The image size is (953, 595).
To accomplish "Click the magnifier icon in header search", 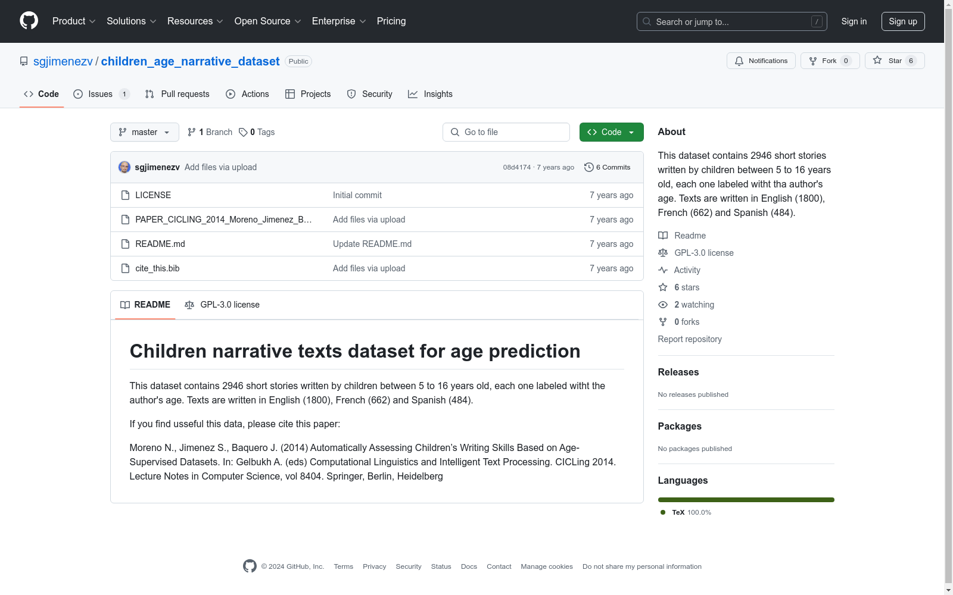I will click(647, 21).
